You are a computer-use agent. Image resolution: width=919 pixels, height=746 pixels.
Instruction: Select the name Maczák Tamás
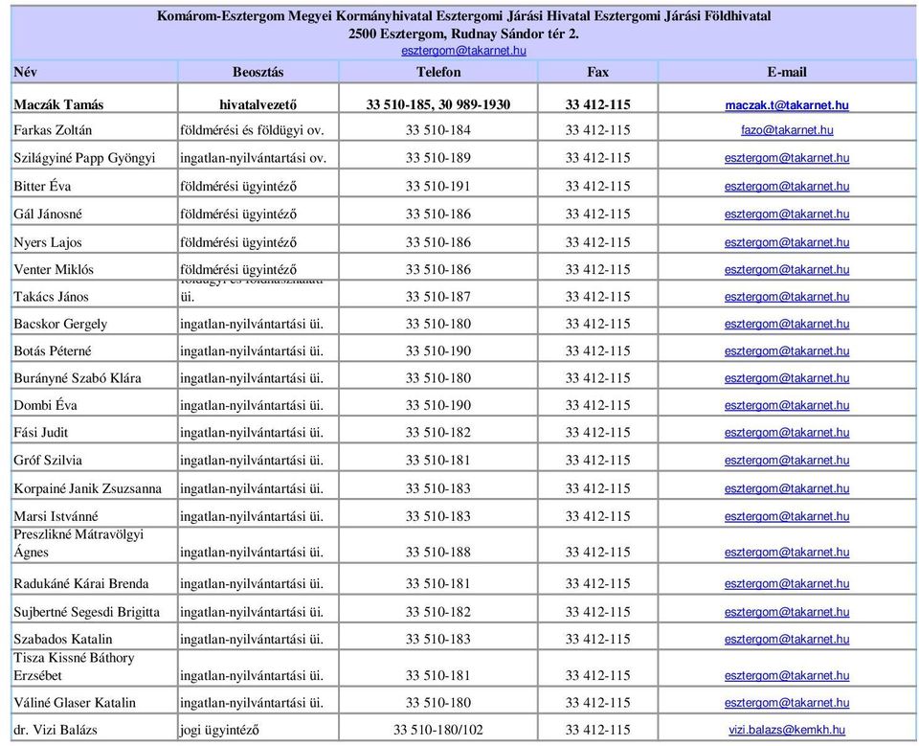[x=58, y=105]
